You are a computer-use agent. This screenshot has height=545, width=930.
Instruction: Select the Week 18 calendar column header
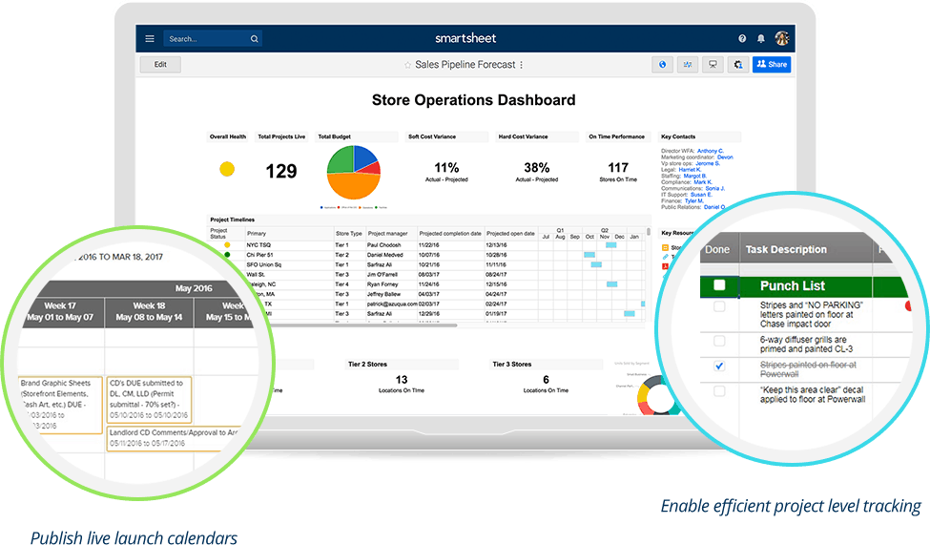pos(148,311)
